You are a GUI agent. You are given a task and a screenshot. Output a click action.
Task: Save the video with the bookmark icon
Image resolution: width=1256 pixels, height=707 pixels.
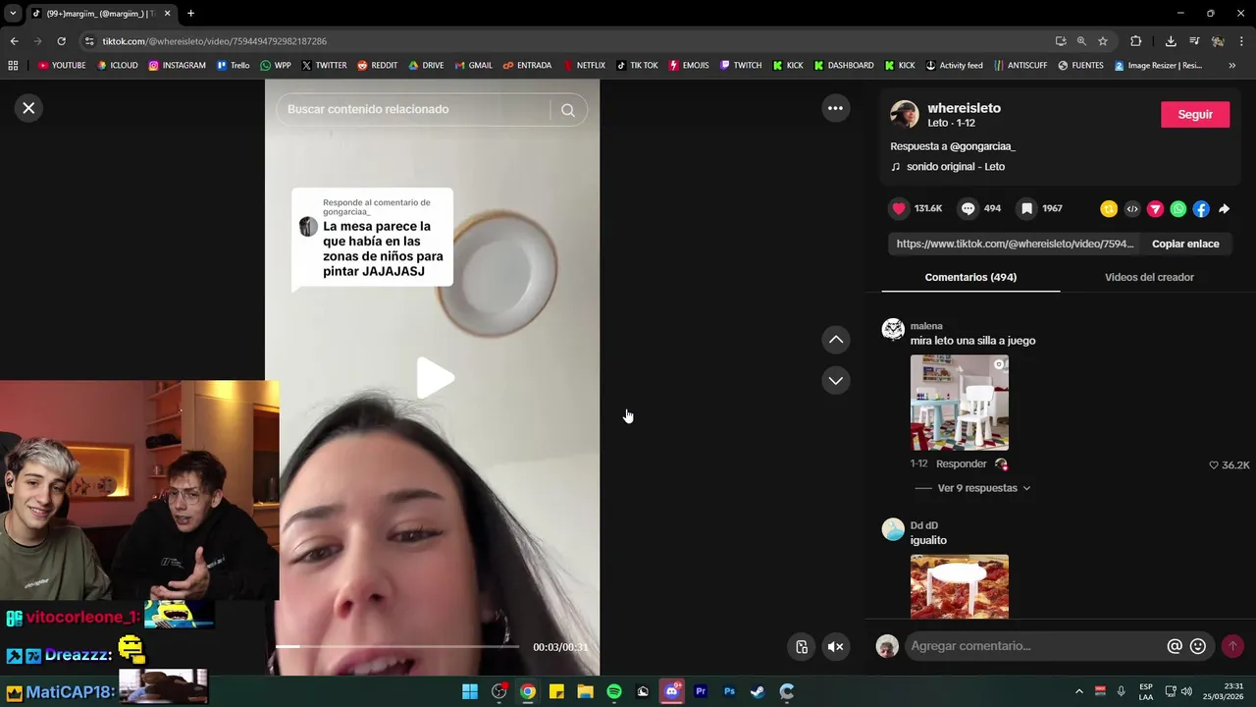click(1026, 208)
